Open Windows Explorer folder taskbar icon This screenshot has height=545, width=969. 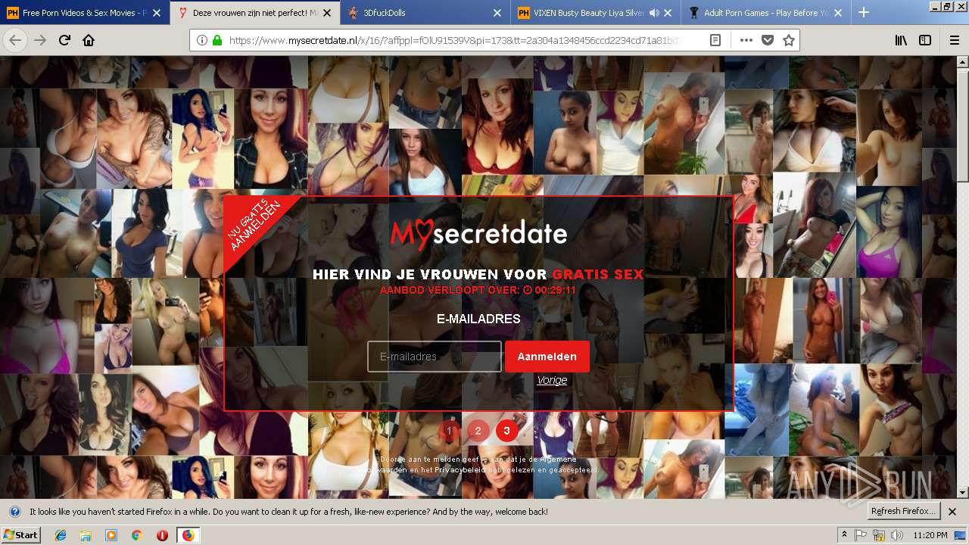click(x=86, y=535)
